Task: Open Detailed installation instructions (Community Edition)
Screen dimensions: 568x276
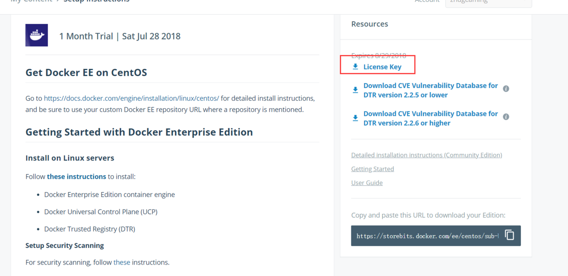Action: pyautogui.click(x=426, y=155)
